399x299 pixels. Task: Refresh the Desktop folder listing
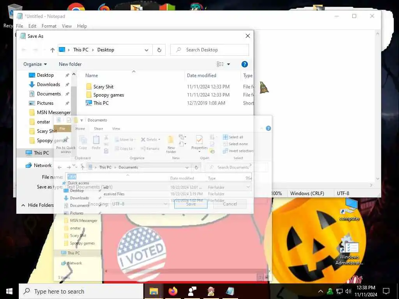(159, 50)
